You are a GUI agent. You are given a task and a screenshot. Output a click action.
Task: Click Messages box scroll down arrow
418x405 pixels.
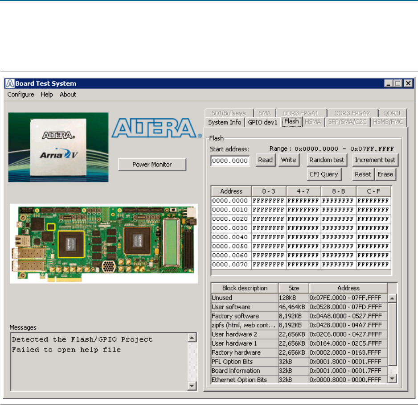point(191,386)
